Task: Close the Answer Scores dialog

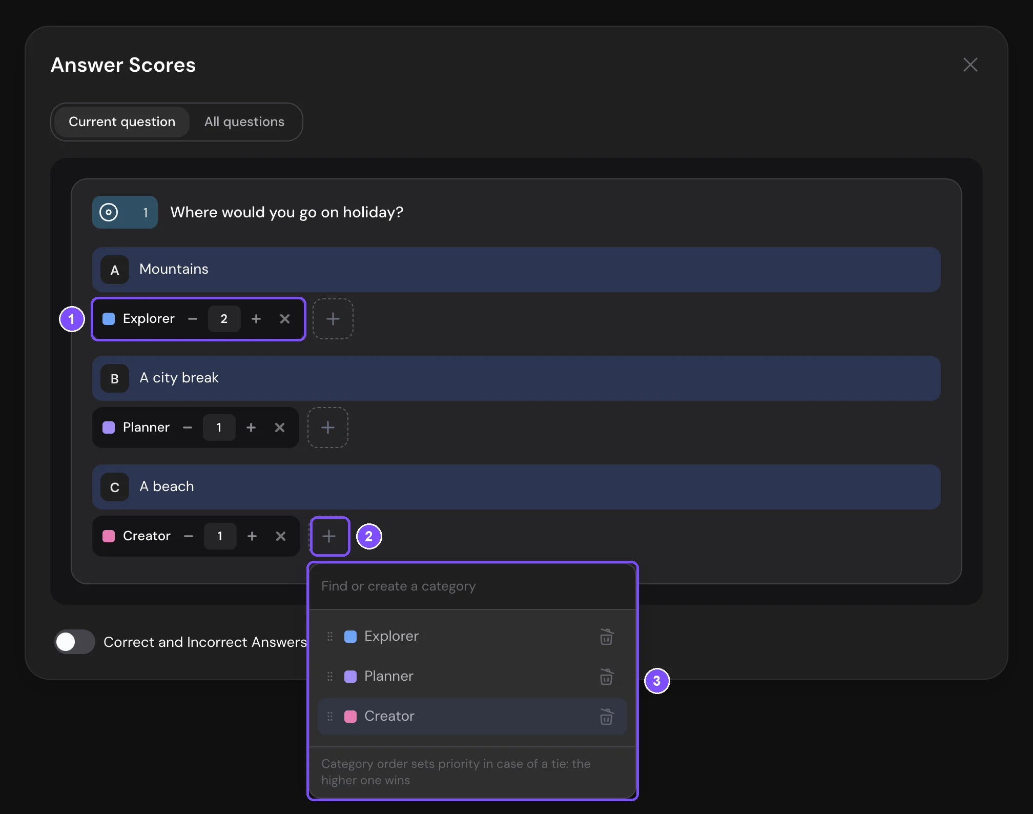Action: point(970,65)
